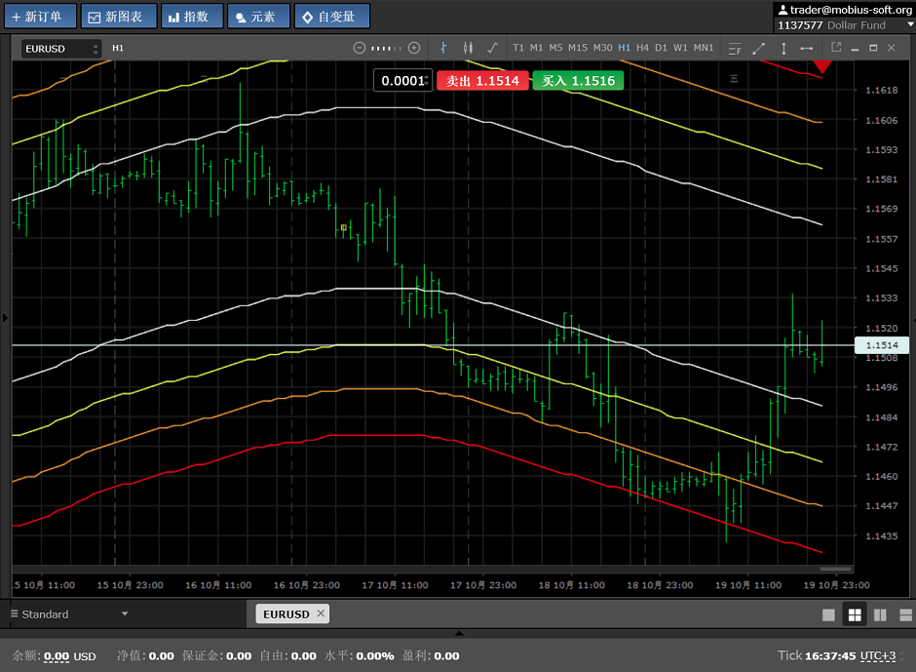Switch to bar chart type icon
The height and width of the screenshot is (672, 916).
[x=443, y=48]
